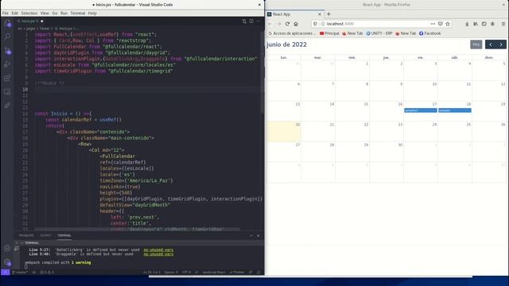The width and height of the screenshot is (509, 286).
Task: Go back in Firefox
Action: pos(270,24)
